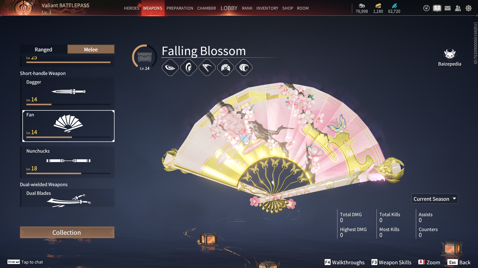This screenshot has width=478, height=268.
Task: Open the Baizepedia icon
Action: [450, 54]
